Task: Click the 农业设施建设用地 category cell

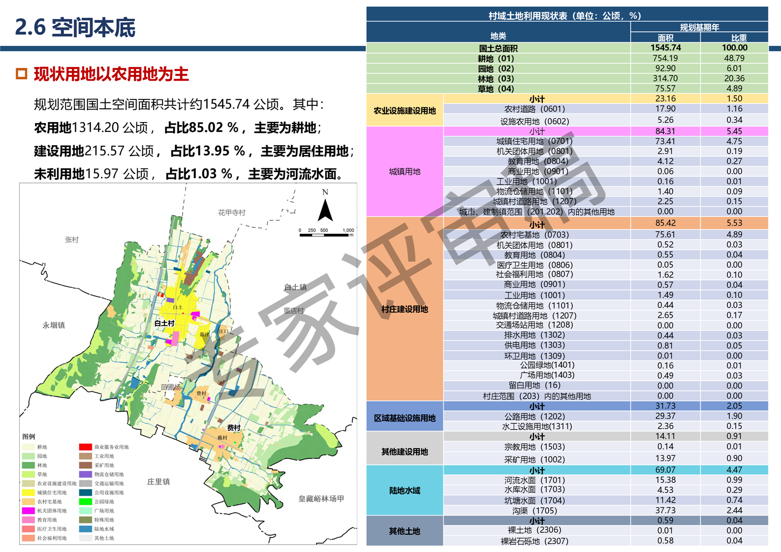Action: [405, 111]
